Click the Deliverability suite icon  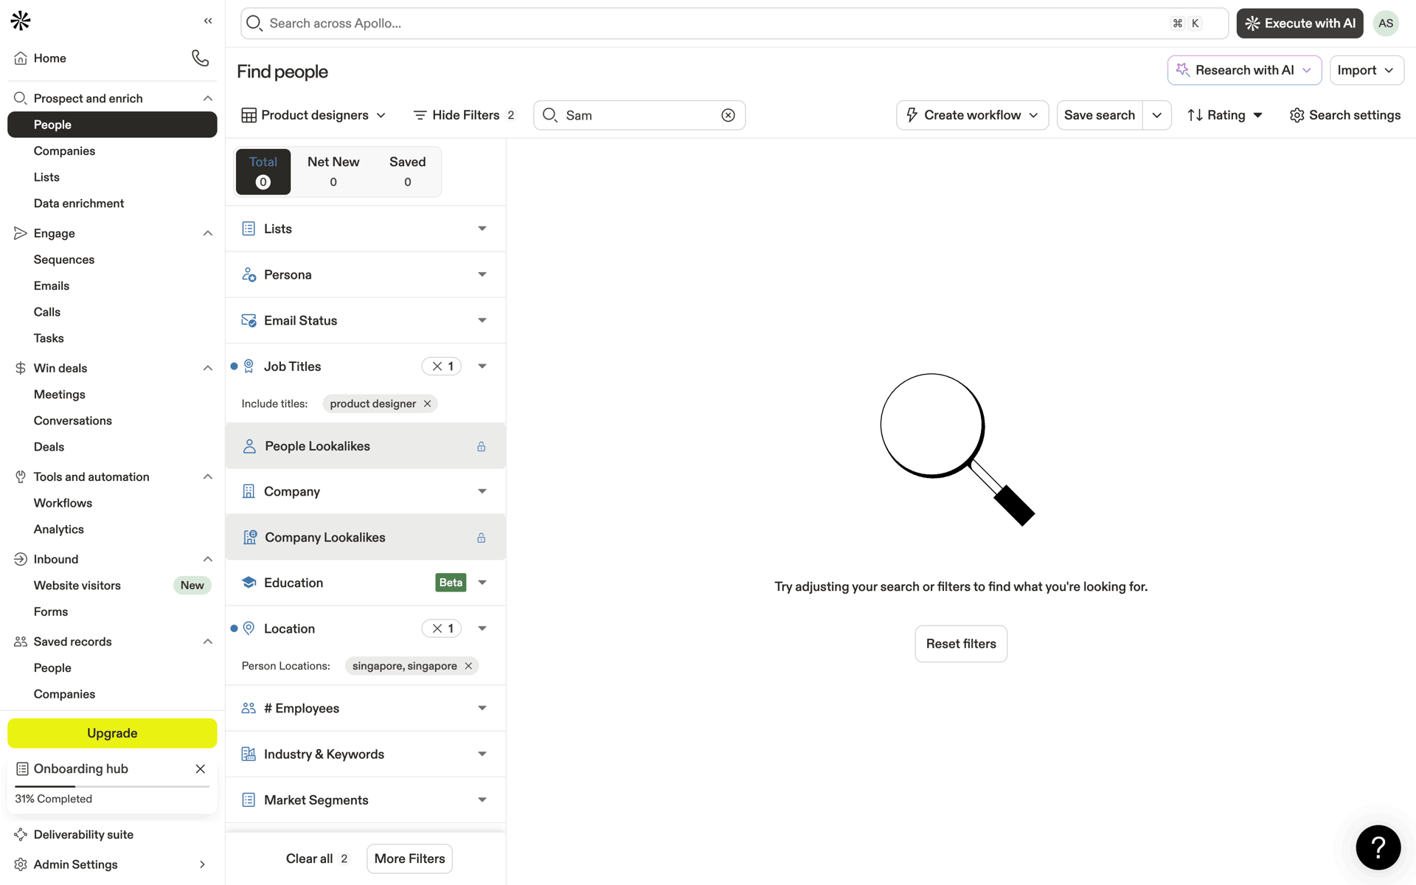pyautogui.click(x=21, y=834)
